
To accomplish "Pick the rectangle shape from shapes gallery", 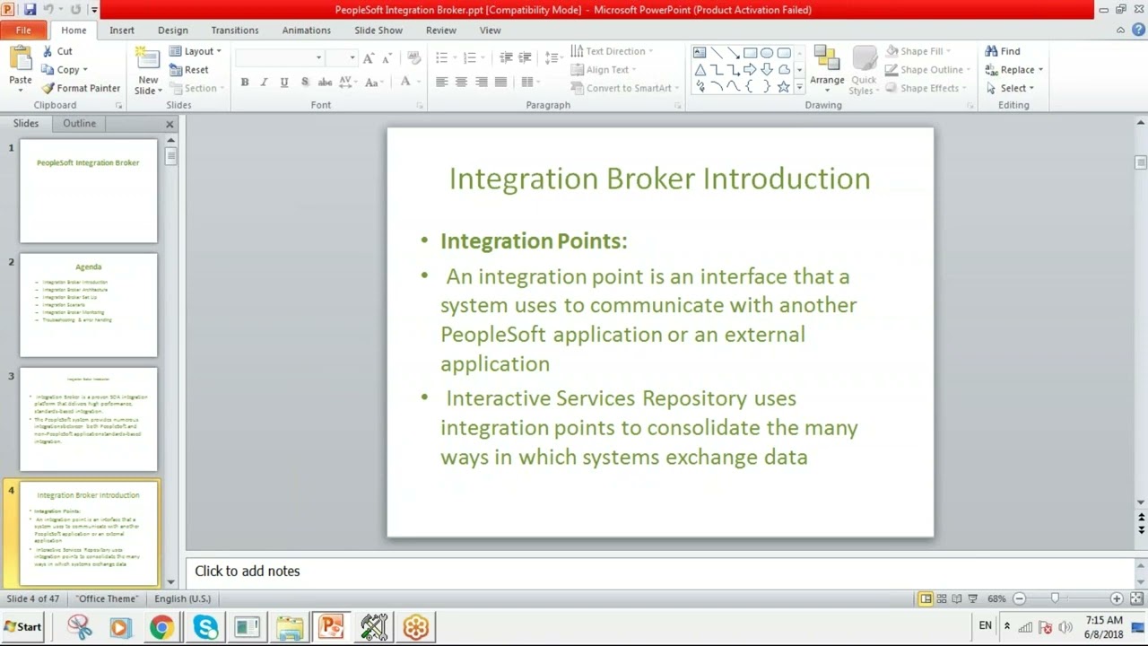I will (x=750, y=53).
